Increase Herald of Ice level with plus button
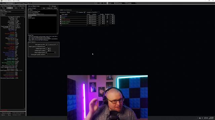 click(90, 23)
